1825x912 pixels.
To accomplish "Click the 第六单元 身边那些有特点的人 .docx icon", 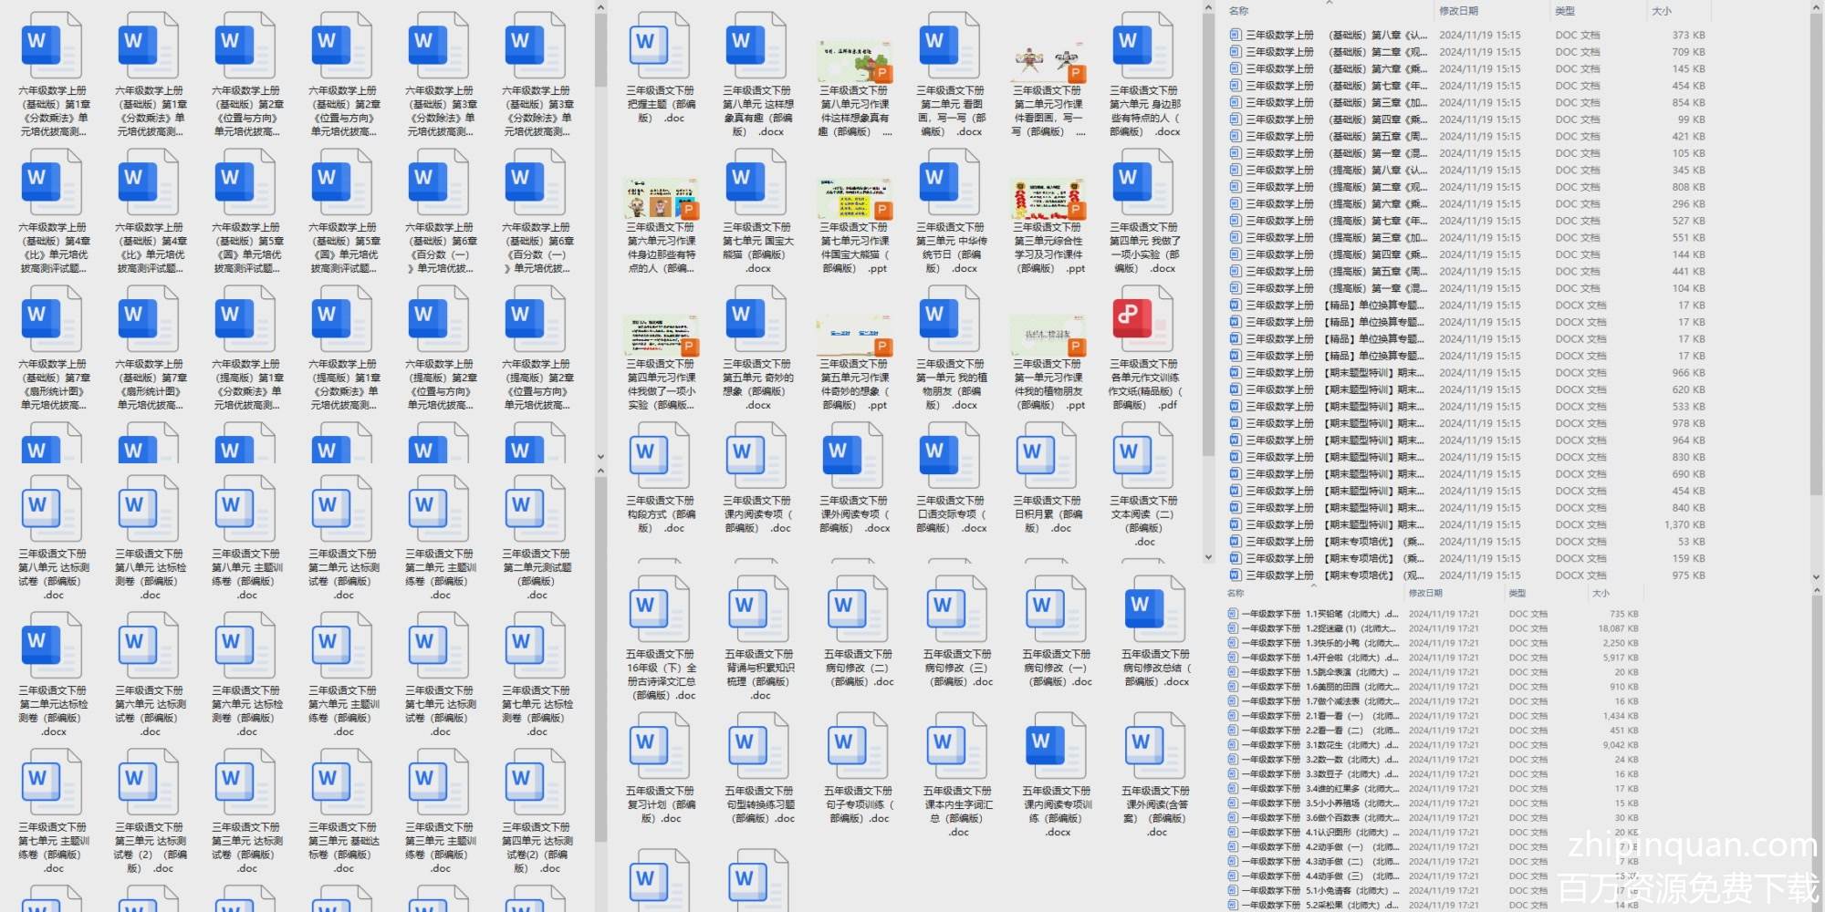I will pyautogui.click(x=1143, y=45).
